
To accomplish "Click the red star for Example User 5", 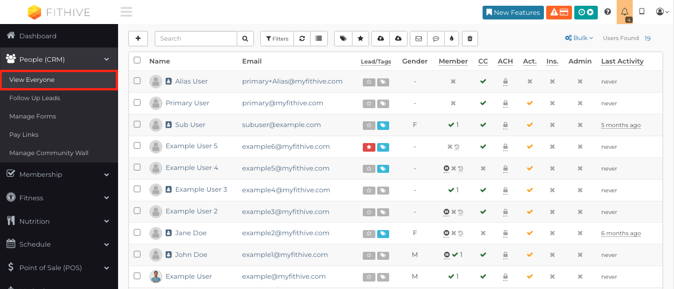I will [369, 147].
